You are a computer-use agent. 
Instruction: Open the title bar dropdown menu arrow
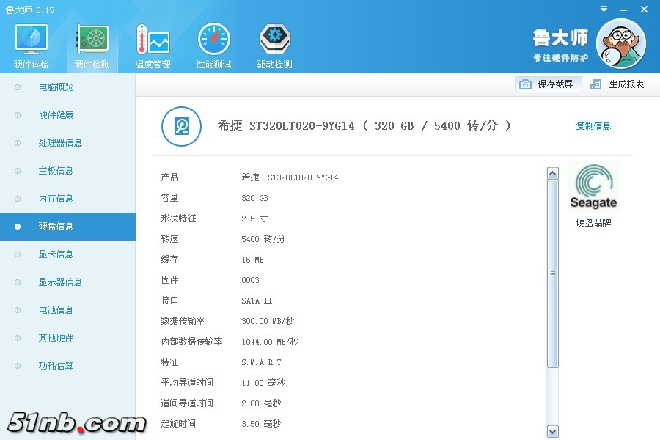pos(603,9)
